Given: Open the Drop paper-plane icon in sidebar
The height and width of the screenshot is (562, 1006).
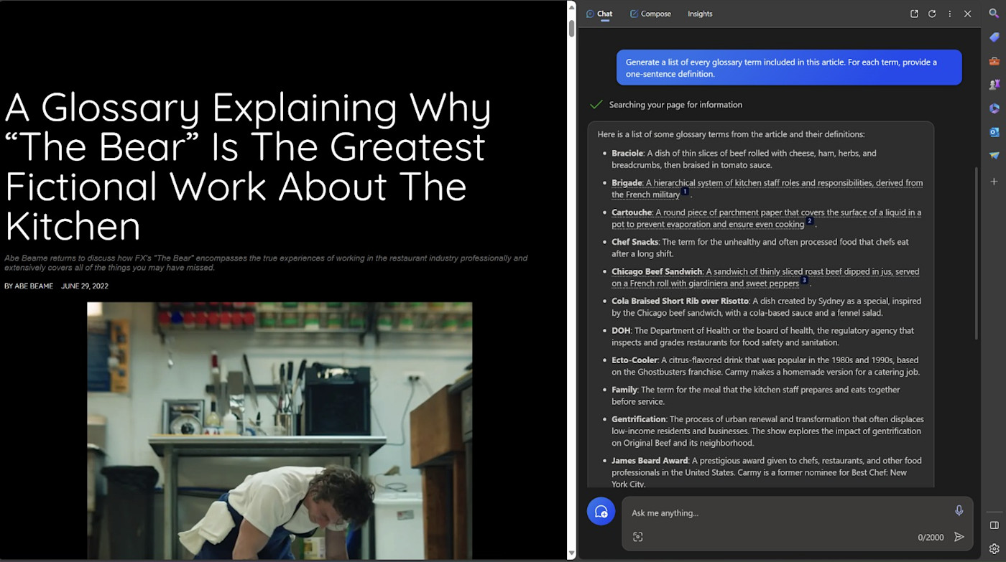Looking at the screenshot, I should point(994,156).
